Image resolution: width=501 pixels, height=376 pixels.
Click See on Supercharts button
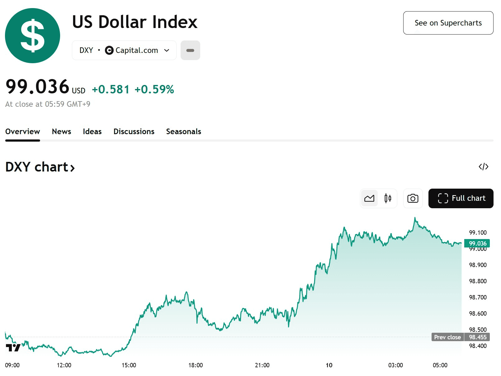tap(448, 23)
